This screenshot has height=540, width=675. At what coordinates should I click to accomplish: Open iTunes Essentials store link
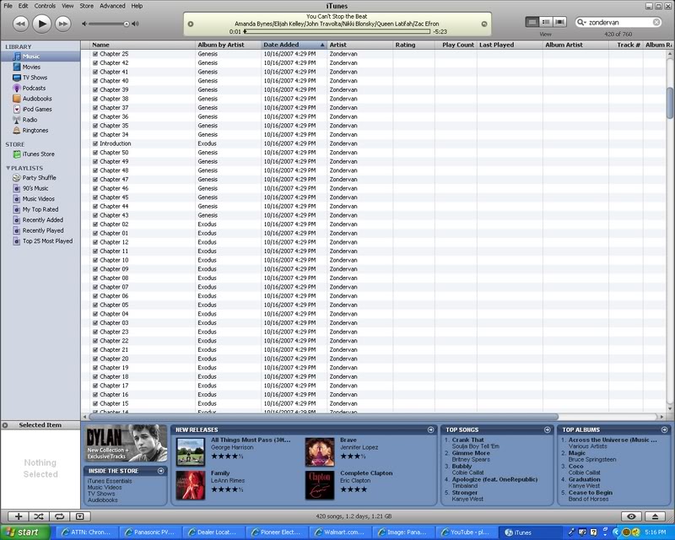click(110, 481)
